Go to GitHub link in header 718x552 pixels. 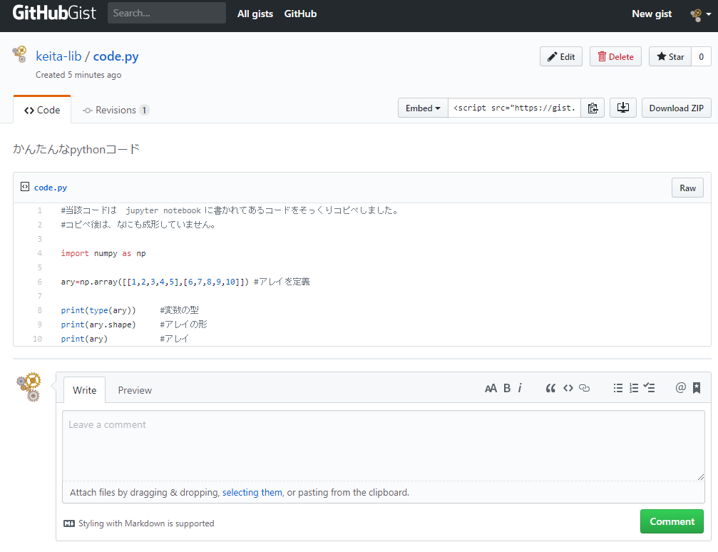pos(300,14)
